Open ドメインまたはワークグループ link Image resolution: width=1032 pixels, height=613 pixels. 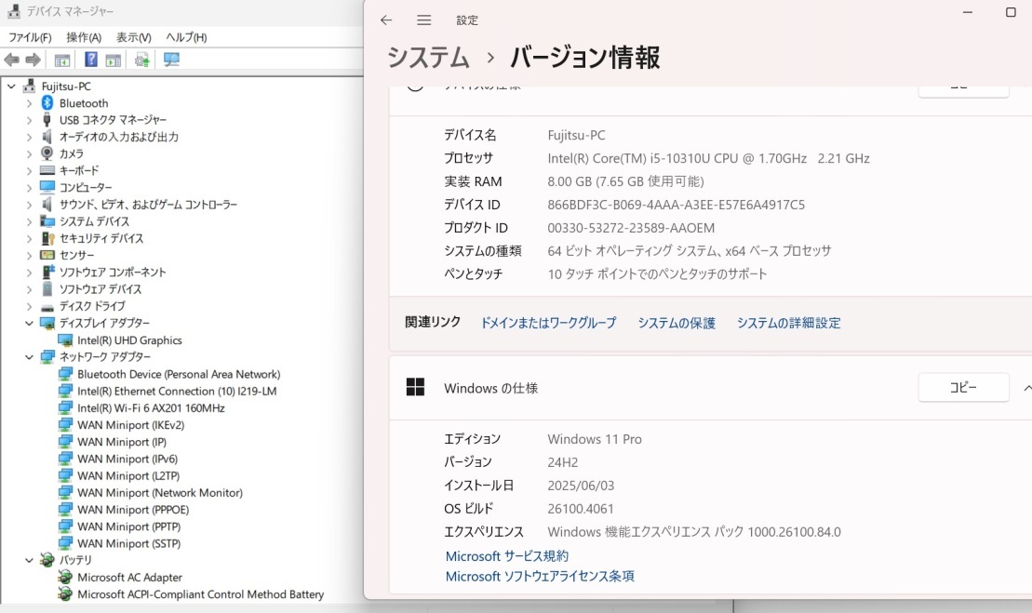(548, 323)
